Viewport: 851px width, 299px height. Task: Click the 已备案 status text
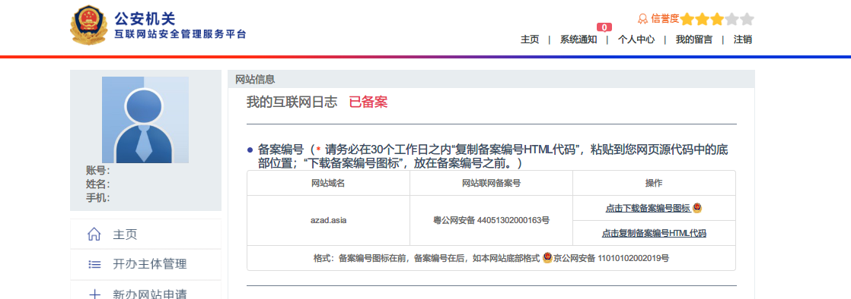(368, 102)
